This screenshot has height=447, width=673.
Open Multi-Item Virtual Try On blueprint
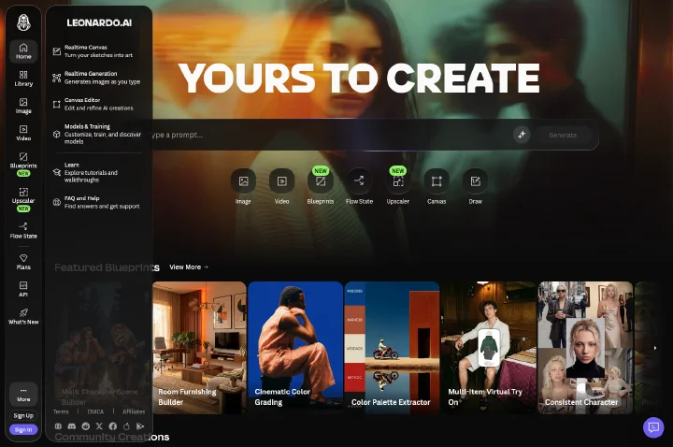489,348
